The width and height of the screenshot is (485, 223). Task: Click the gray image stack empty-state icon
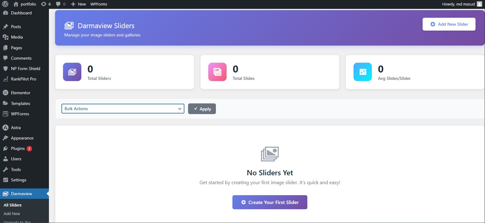(x=270, y=154)
